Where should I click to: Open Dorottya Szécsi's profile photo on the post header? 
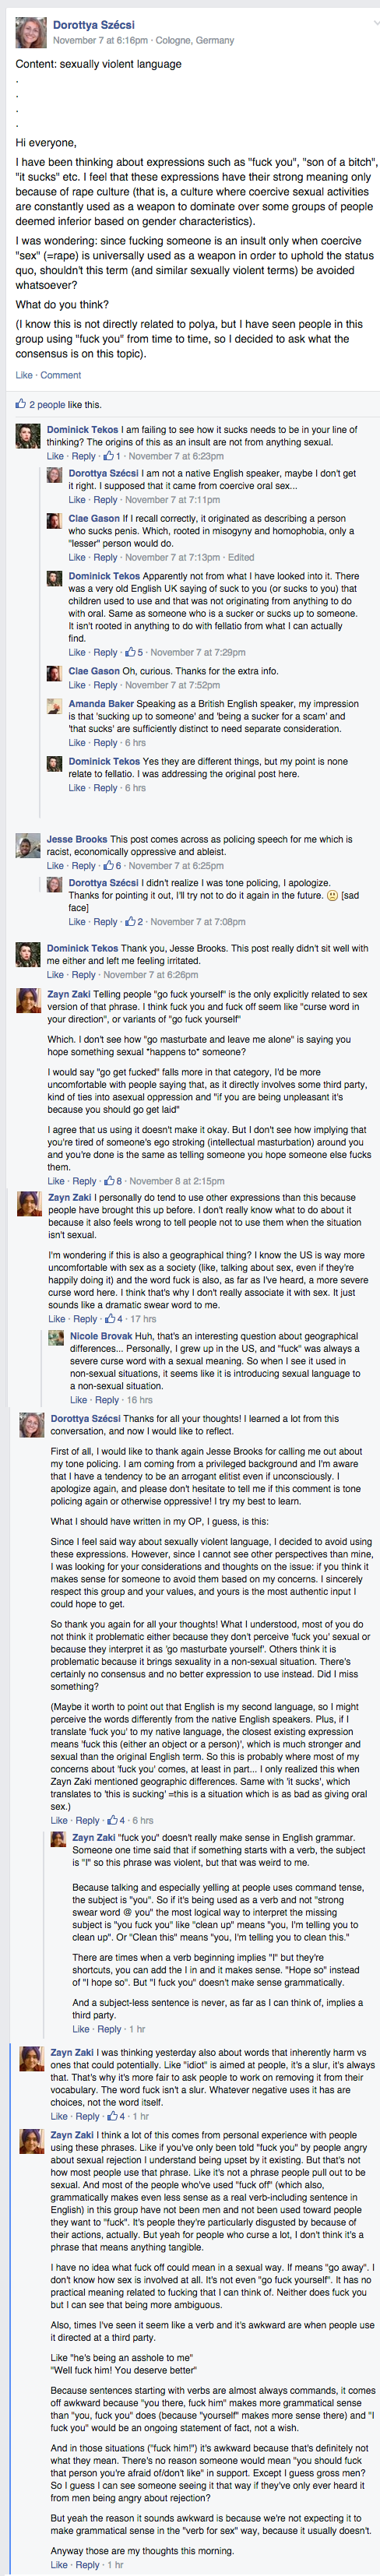[x=31, y=32]
